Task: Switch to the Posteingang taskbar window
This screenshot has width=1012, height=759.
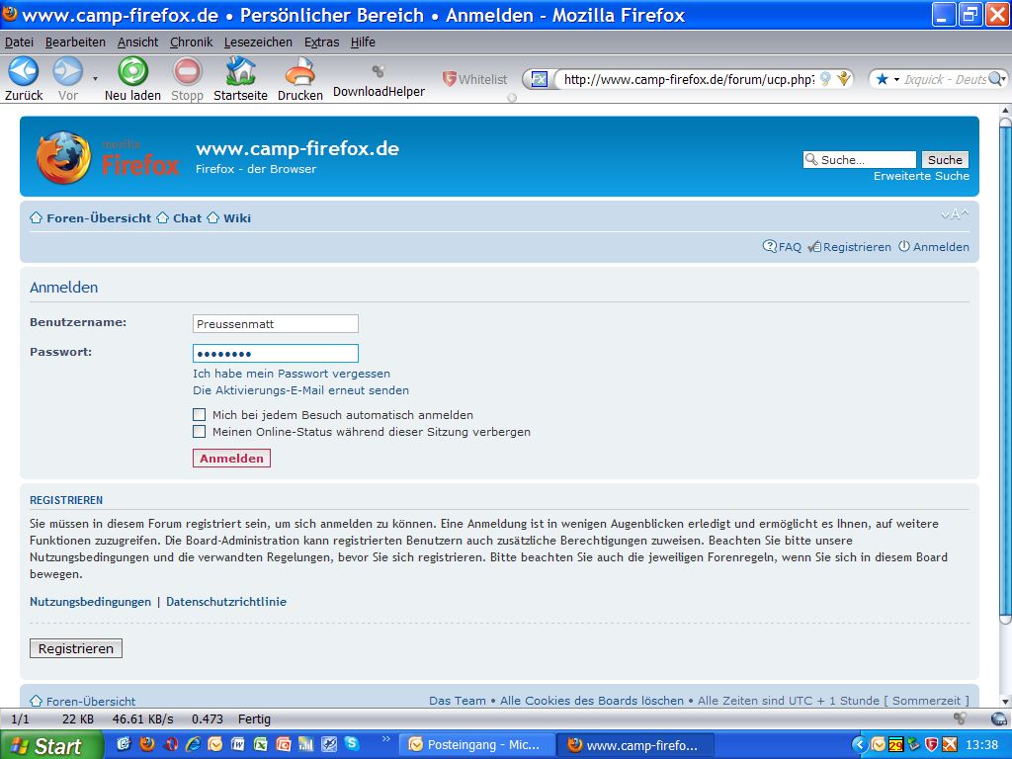Action: [x=475, y=745]
